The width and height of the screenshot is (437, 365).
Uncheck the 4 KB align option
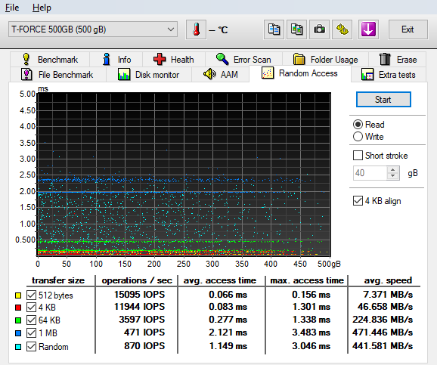[358, 200]
